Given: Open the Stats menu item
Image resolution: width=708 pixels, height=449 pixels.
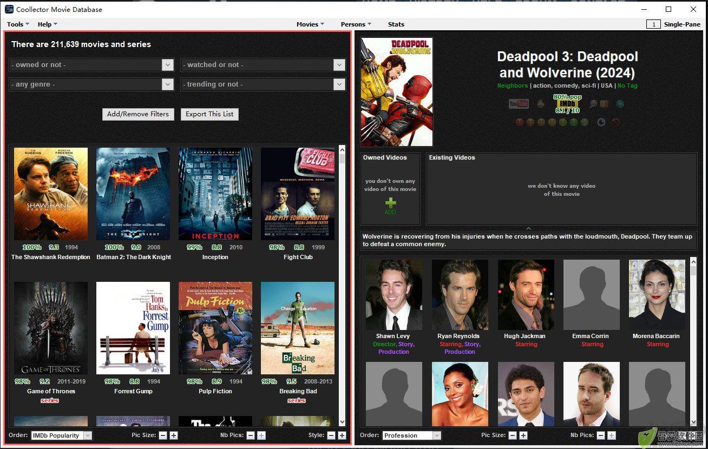Looking at the screenshot, I should click(396, 24).
